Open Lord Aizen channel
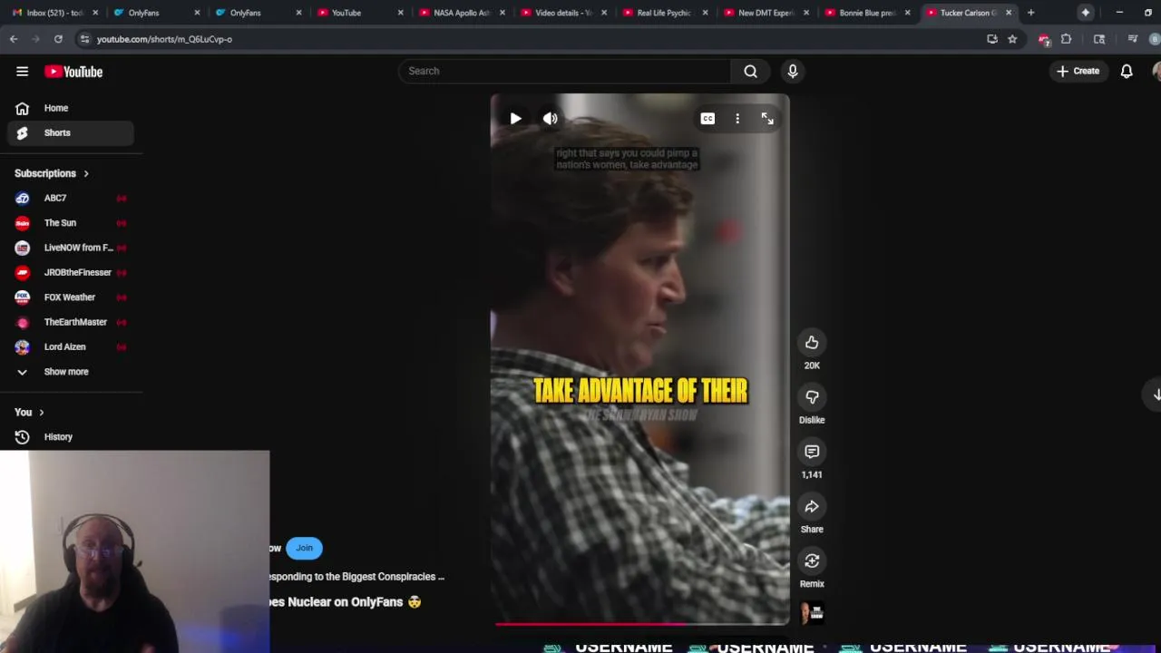 pyautogui.click(x=71, y=346)
